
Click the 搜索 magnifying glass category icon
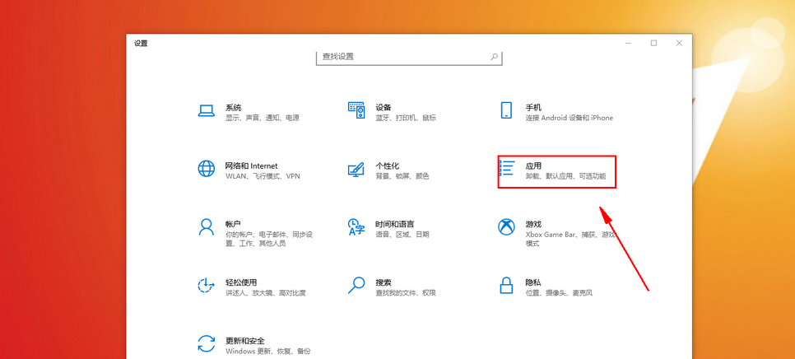[356, 286]
